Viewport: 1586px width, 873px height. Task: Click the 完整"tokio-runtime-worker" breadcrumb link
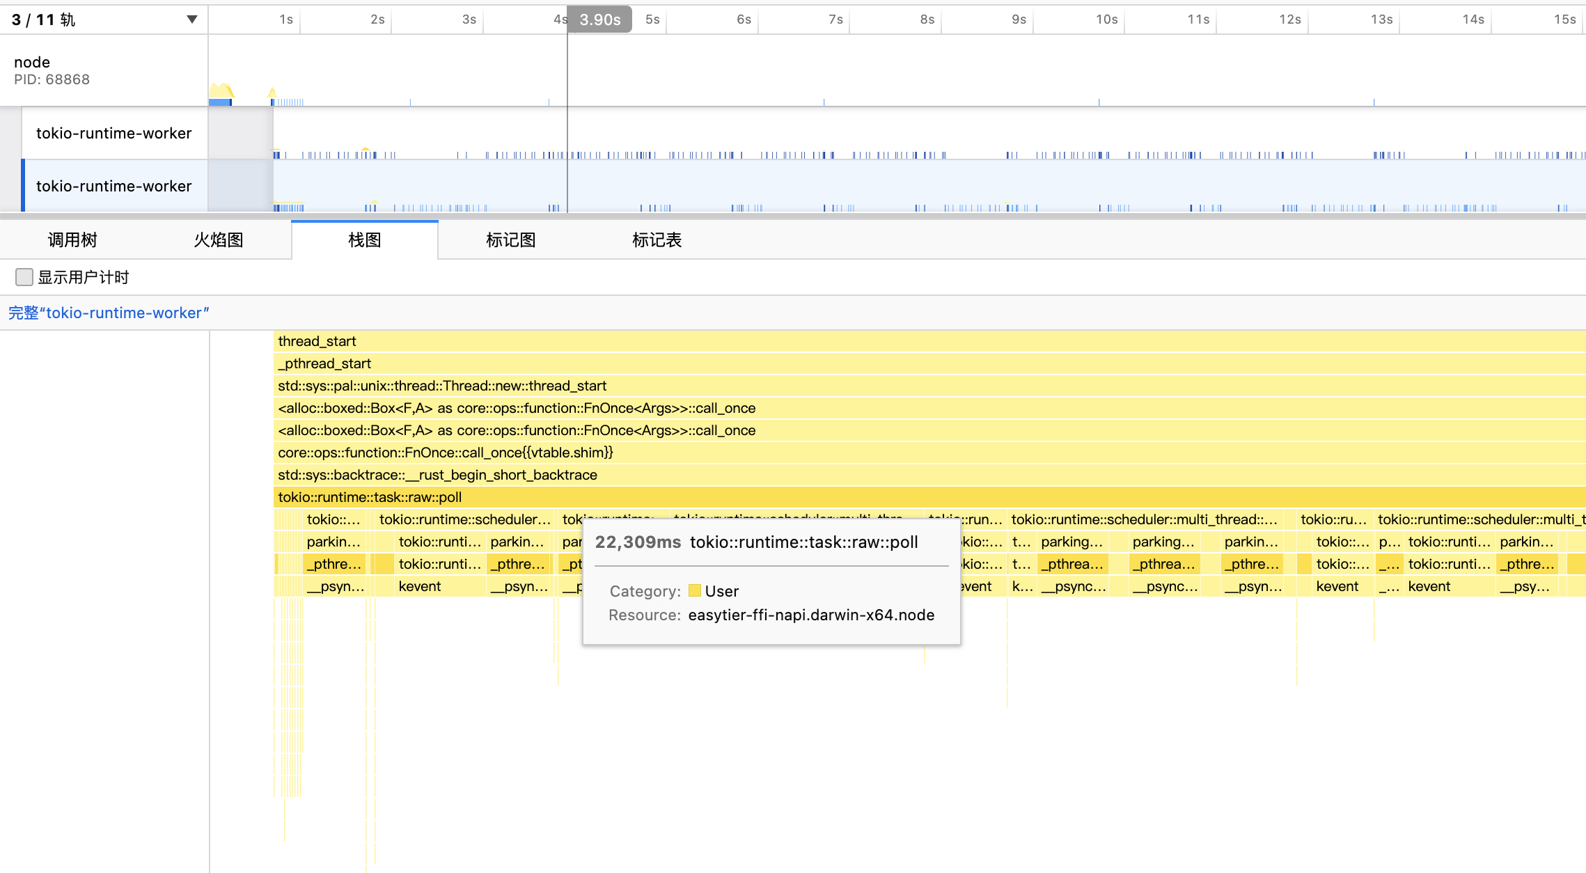[109, 313]
